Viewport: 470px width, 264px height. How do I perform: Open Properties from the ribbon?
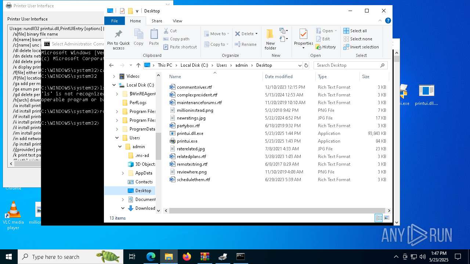[x=303, y=39]
